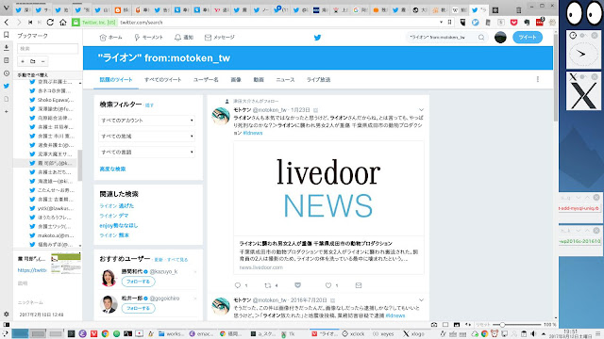Viewport: 604px width, 339px height.
Task: Open 通知 notifications in Twitter navigation
Action: (184, 38)
